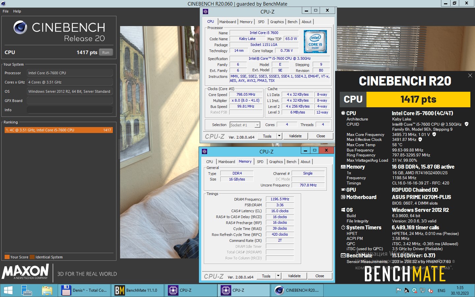This screenshot has height=297, width=475.
Task: Click the Close button in lower CPU-Z window
Action: coord(320,276)
